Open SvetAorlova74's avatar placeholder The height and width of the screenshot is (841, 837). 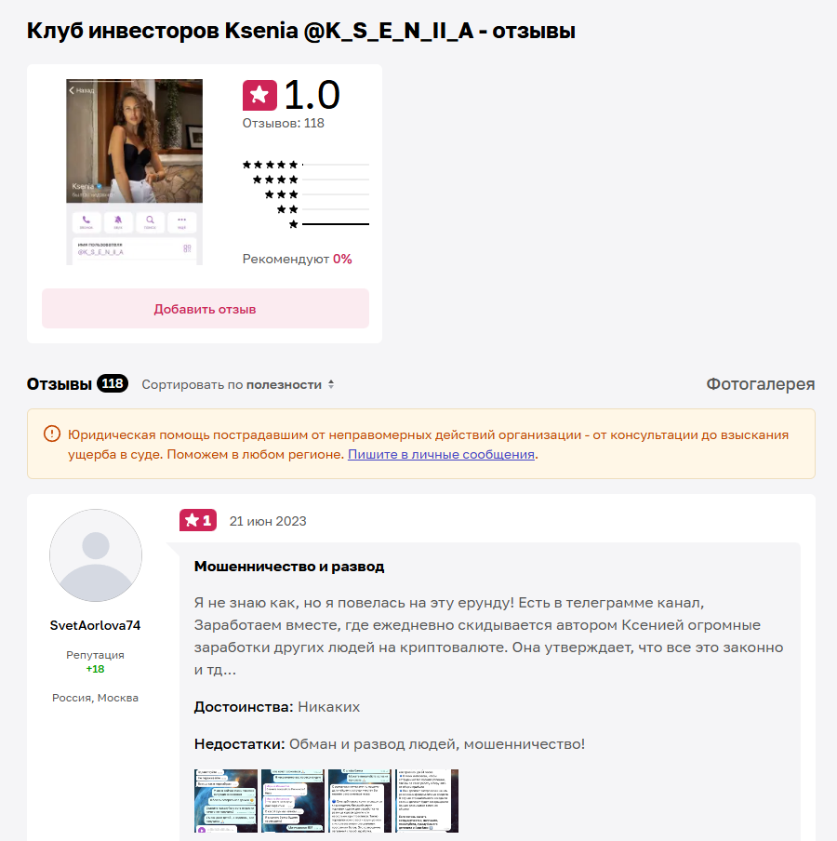point(96,555)
